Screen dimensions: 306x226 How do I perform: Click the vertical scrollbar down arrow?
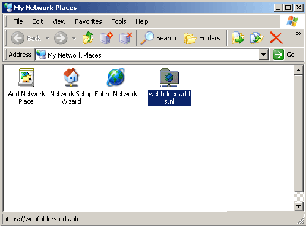tap(298, 206)
